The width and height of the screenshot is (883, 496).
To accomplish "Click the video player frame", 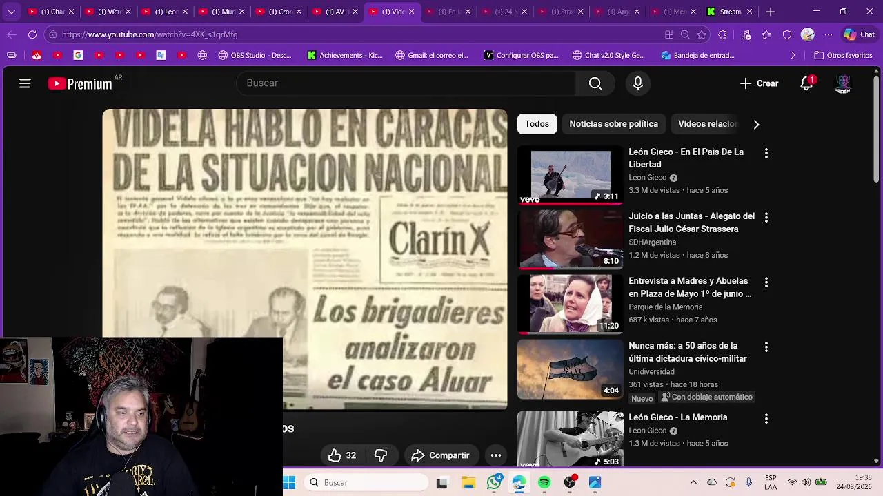I will 305,259.
